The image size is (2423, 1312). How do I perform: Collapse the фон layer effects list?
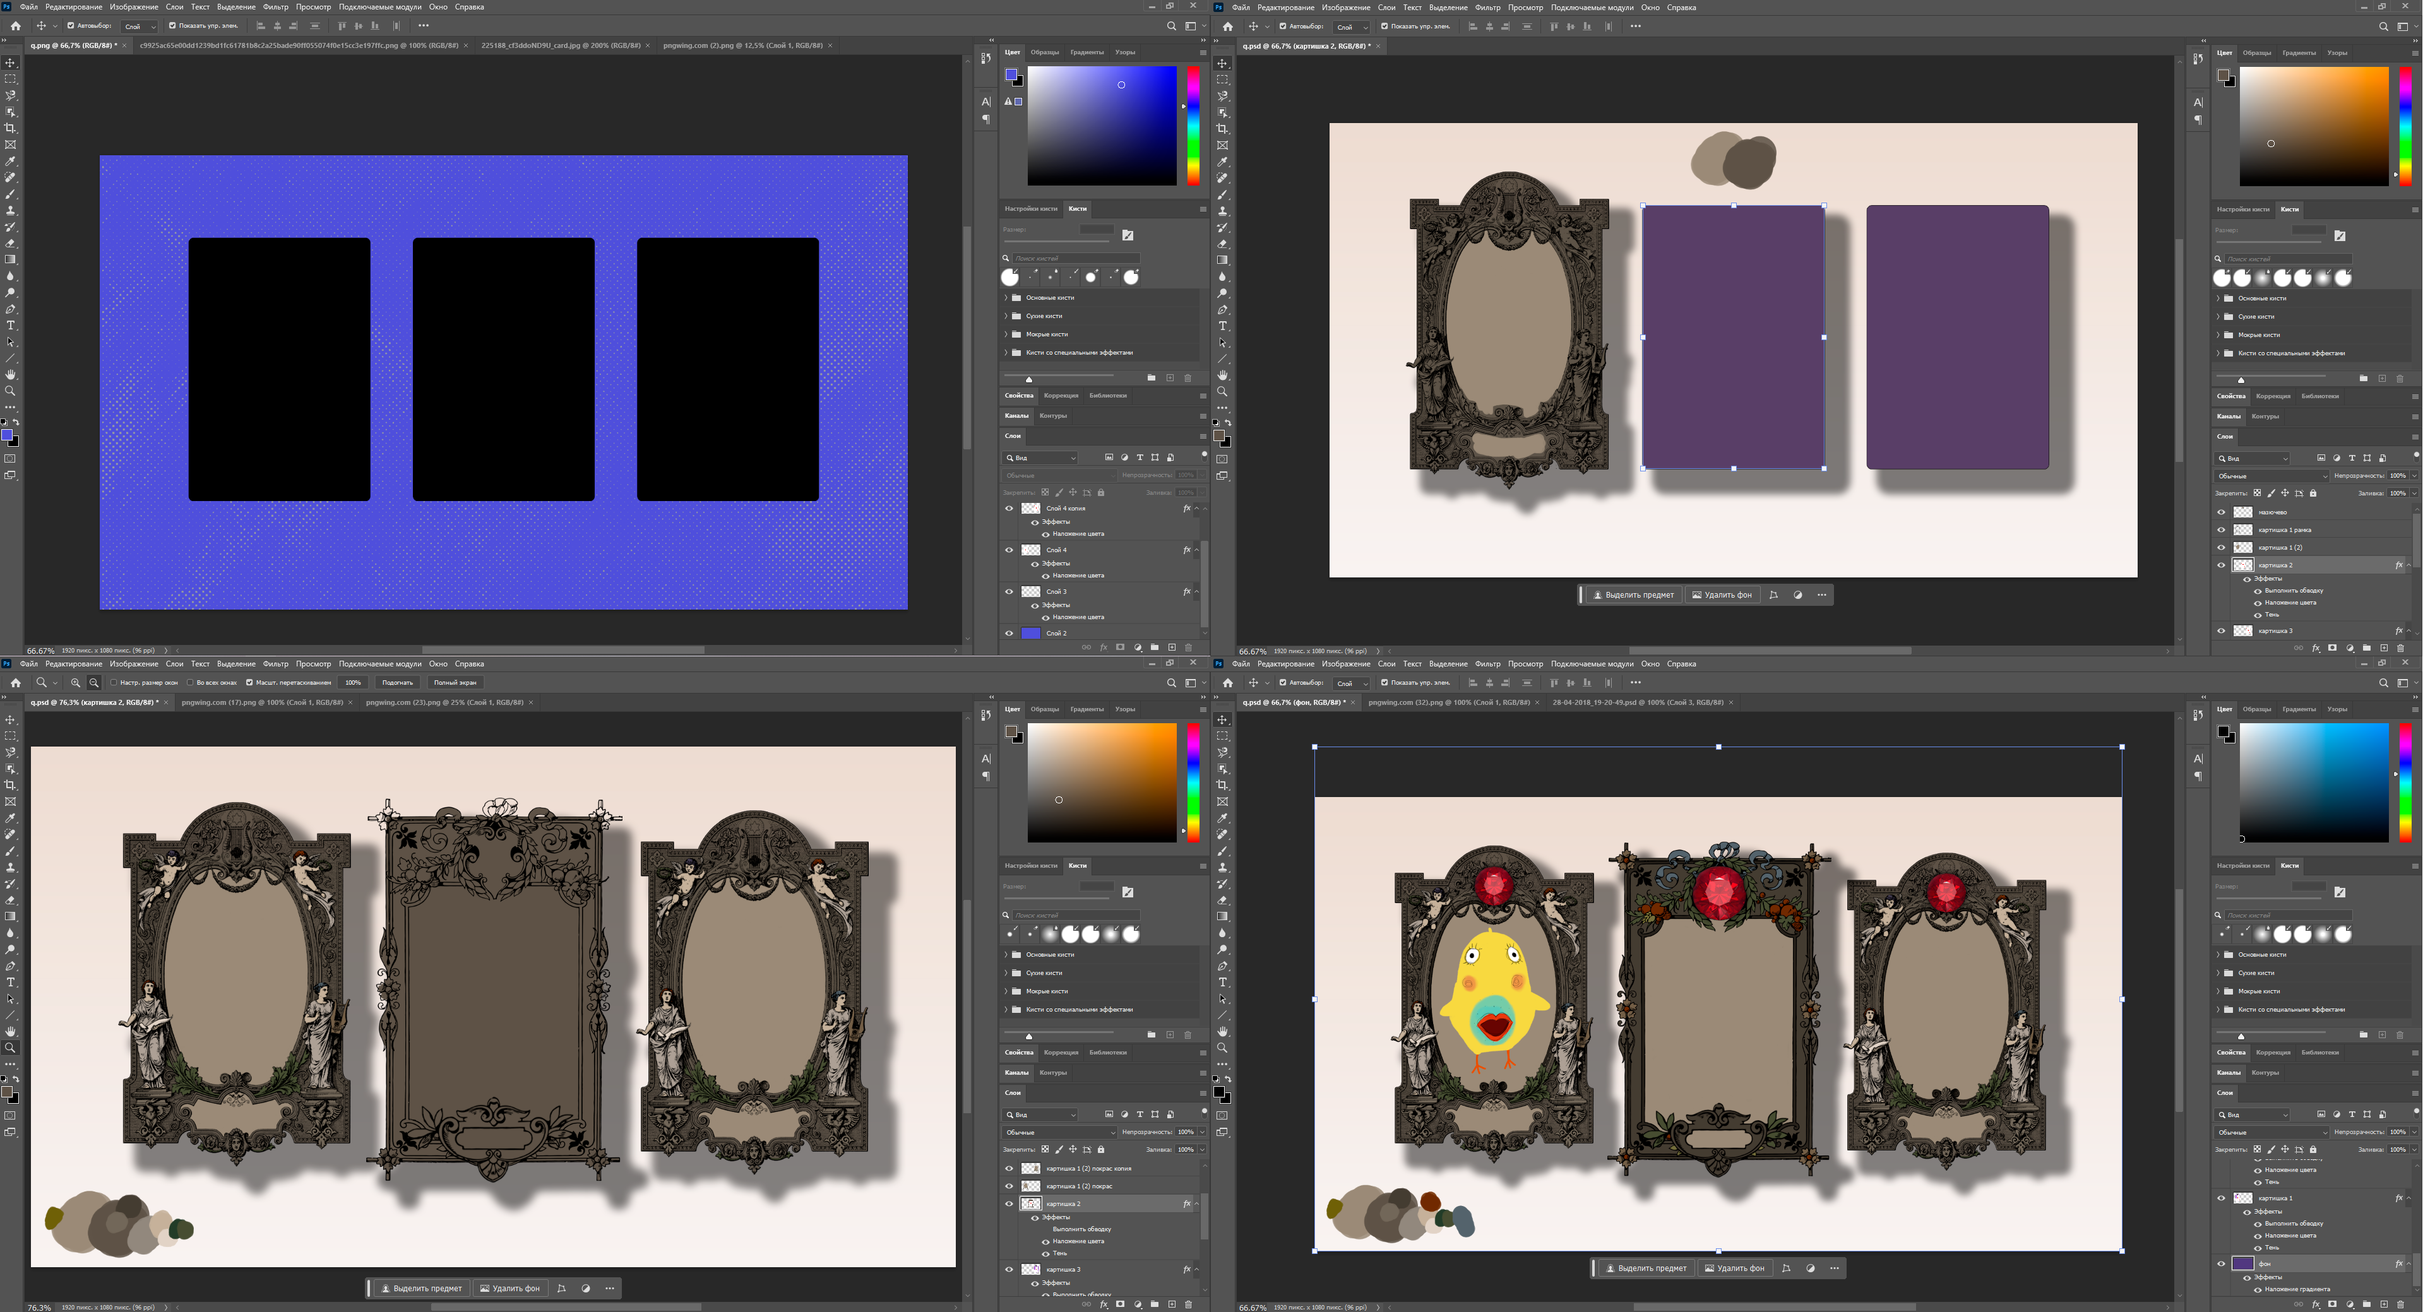[x=2409, y=1264]
